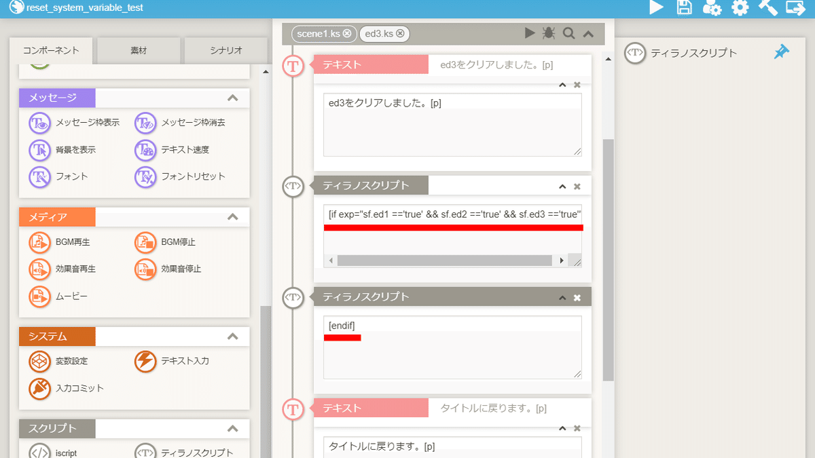Delete the [if exp ティラノスクリプト block
This screenshot has height=458, width=815.
click(x=577, y=186)
